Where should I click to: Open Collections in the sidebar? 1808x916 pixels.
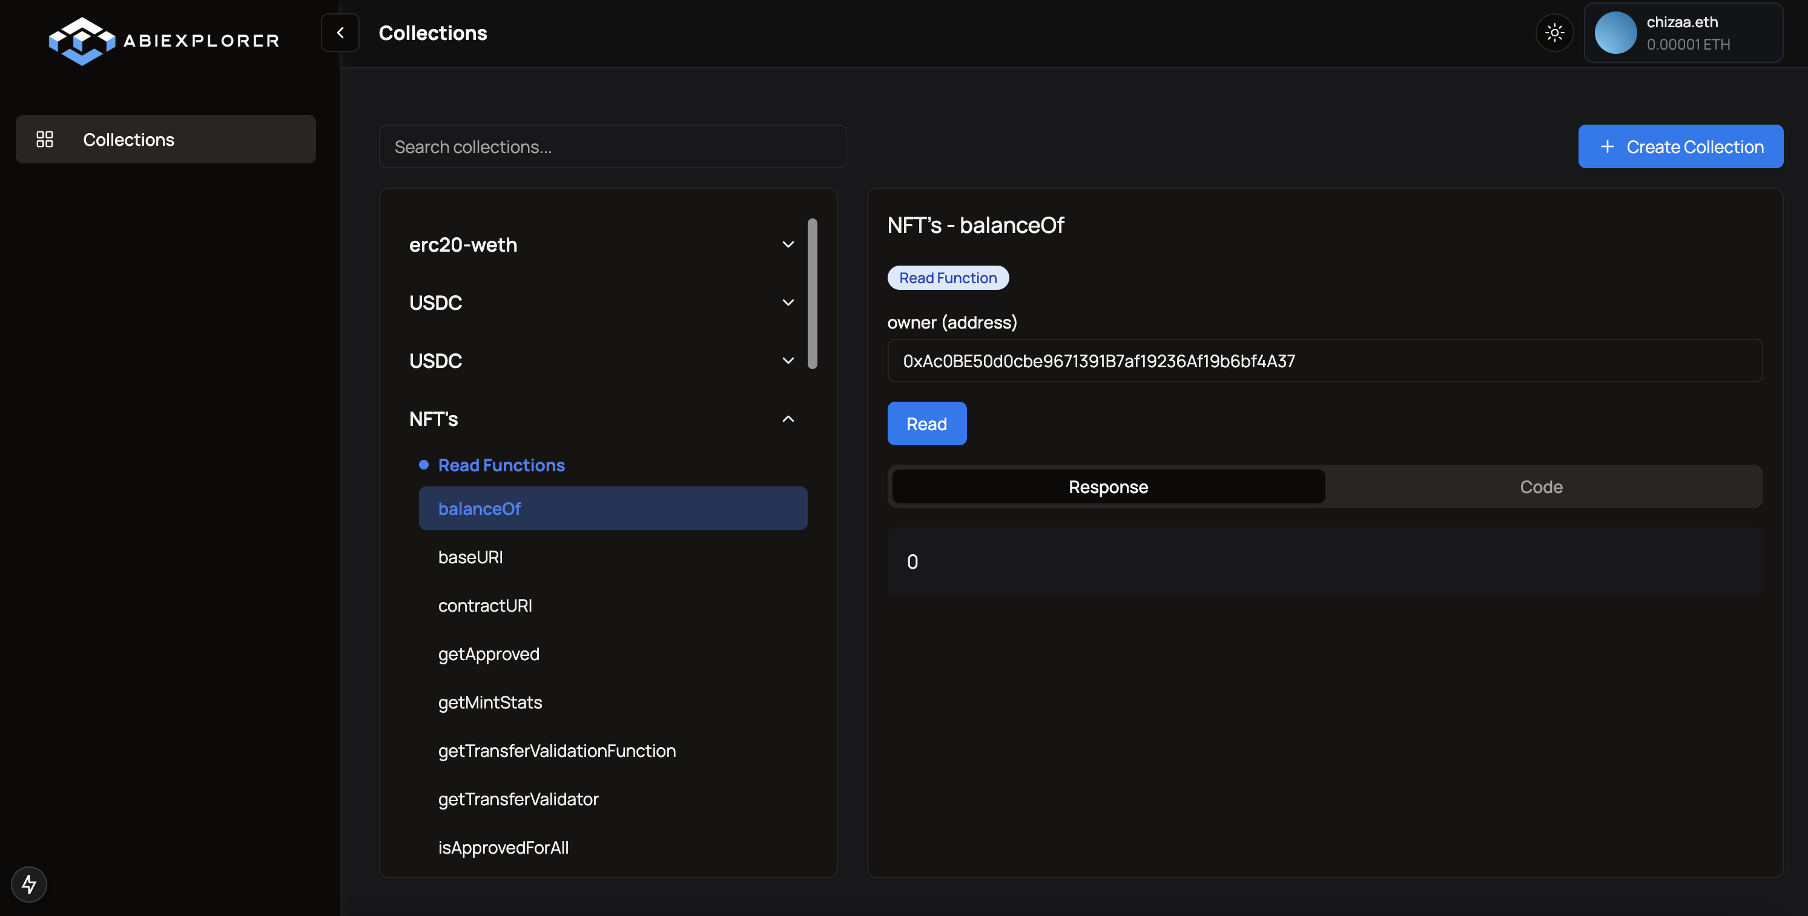tap(166, 140)
